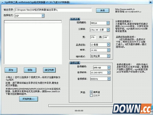
Task: Expand the 音频帧率 10.200 KBPS dropdown
Action: click(x=109, y=72)
